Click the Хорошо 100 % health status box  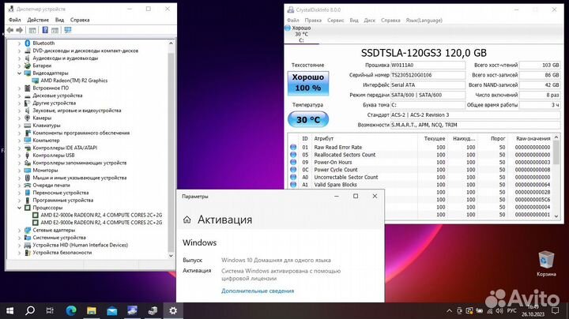pos(308,83)
